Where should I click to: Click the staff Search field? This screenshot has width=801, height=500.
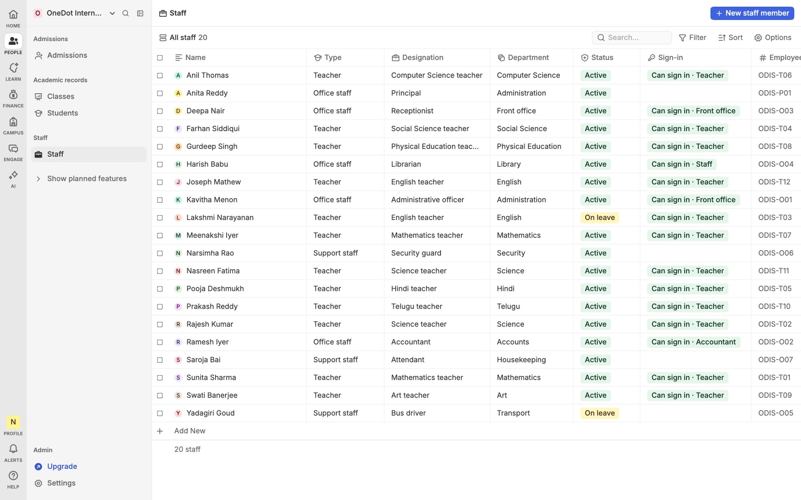click(632, 38)
